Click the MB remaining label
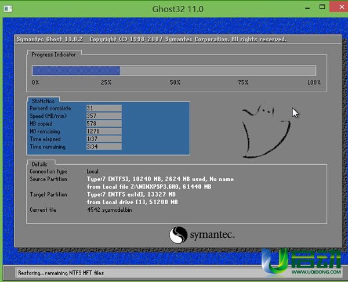Viewport: 348px width, 282px height. (x=45, y=132)
